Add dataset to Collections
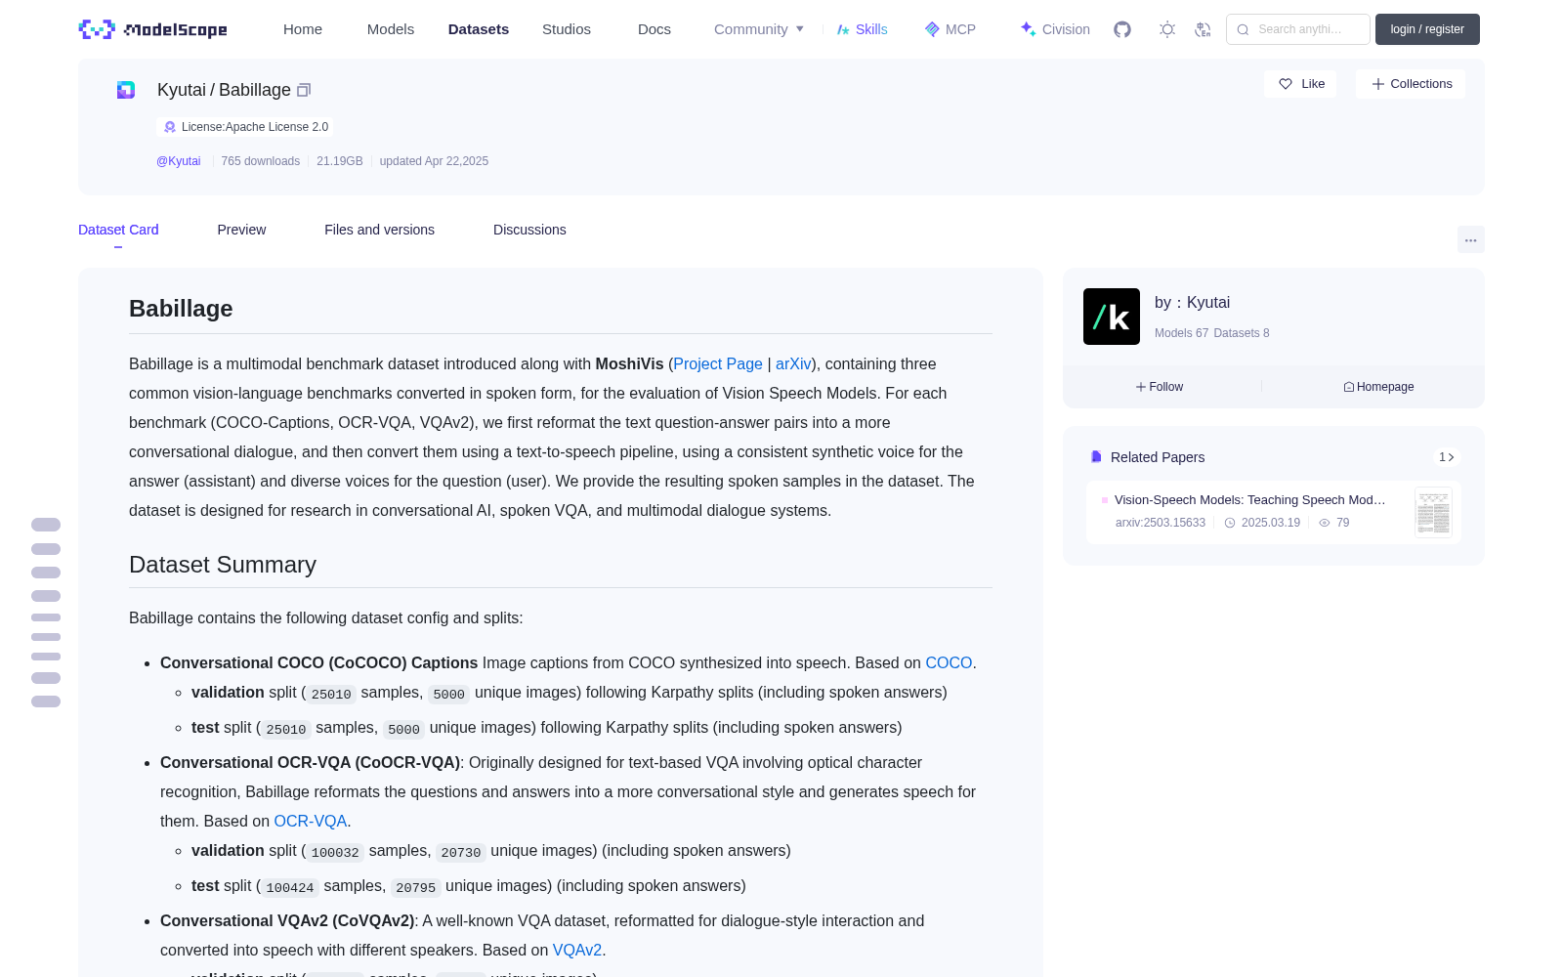This screenshot has width=1563, height=977. click(1411, 84)
